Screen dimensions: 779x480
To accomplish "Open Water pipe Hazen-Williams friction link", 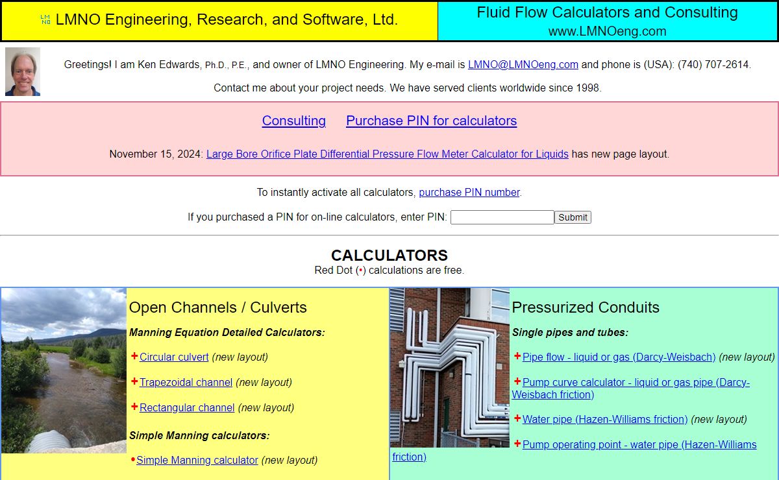I will [605, 419].
